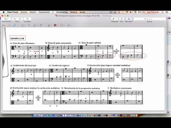Expand the highlight color dropdown arrow
The image size is (171, 128).
[x=117, y=19]
